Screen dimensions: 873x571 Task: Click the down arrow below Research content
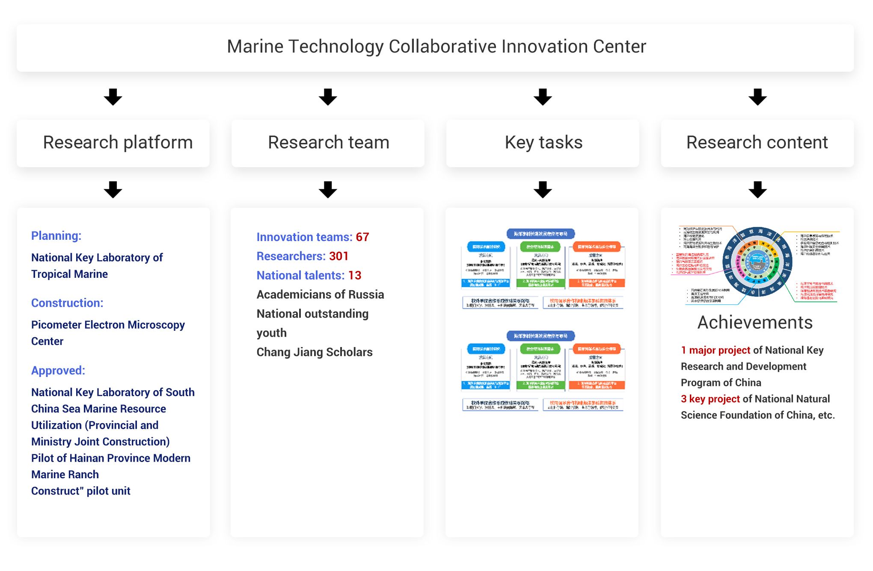coord(757,190)
